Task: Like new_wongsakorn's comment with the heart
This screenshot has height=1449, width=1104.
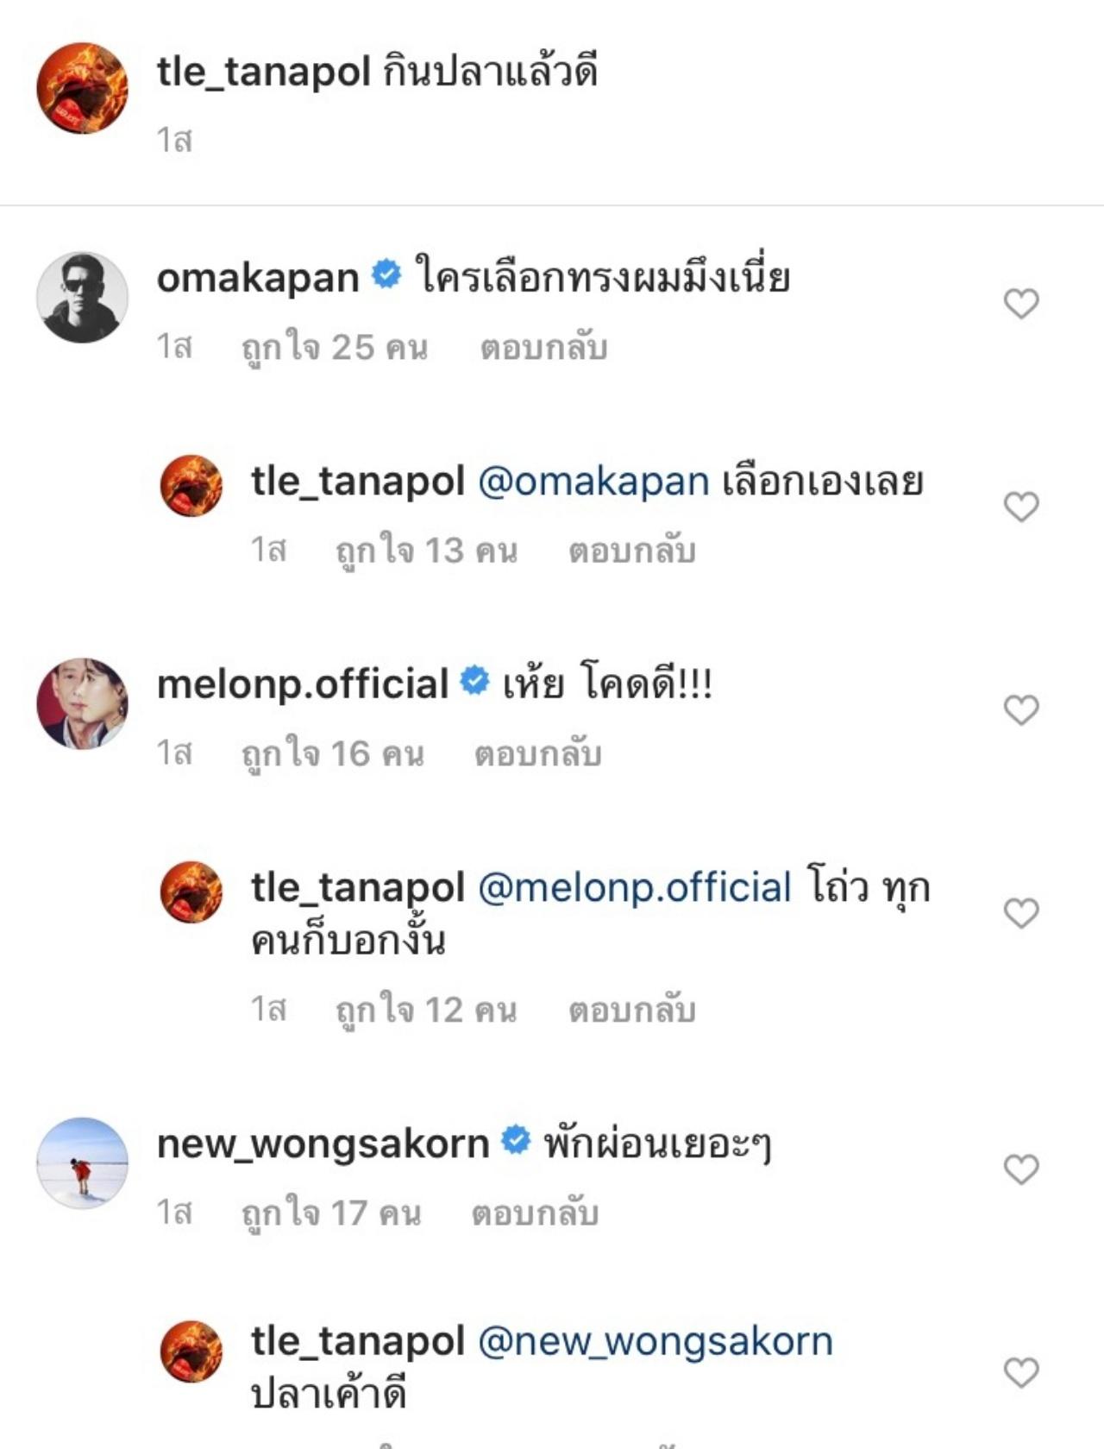Action: point(1021,1169)
